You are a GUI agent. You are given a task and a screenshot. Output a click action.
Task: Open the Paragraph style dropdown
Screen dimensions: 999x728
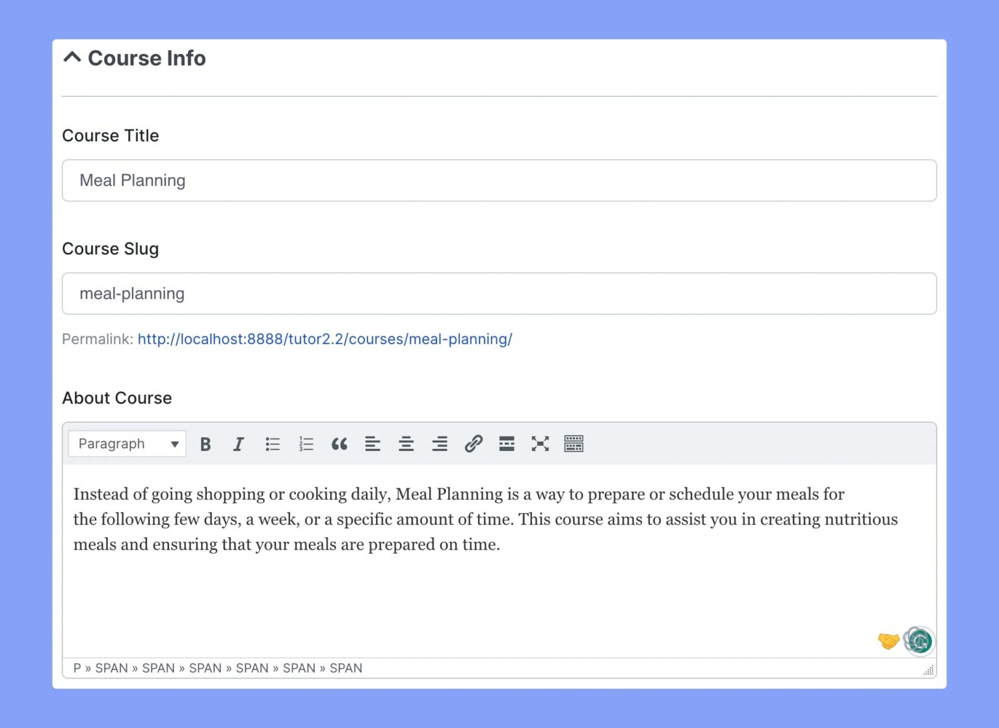click(127, 444)
